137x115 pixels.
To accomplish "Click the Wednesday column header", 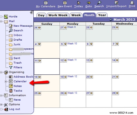I will point(125,24).
